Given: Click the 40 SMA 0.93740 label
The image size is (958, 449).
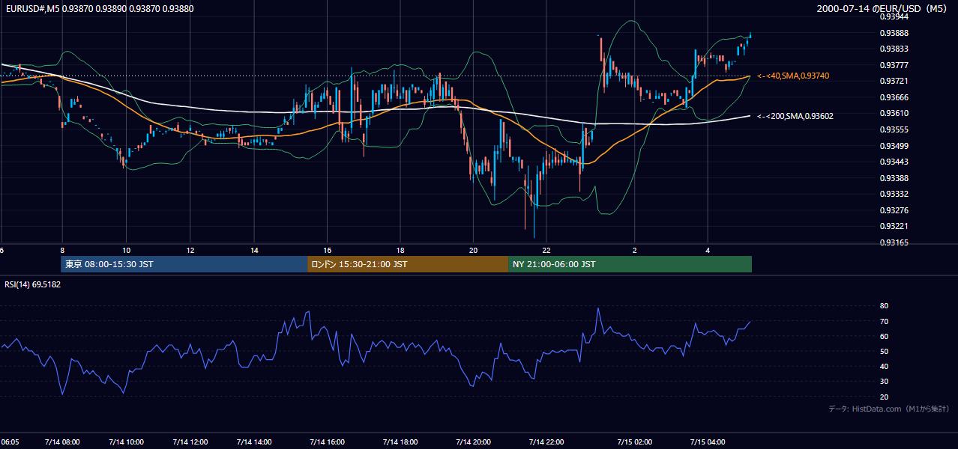Looking at the screenshot, I should [793, 76].
